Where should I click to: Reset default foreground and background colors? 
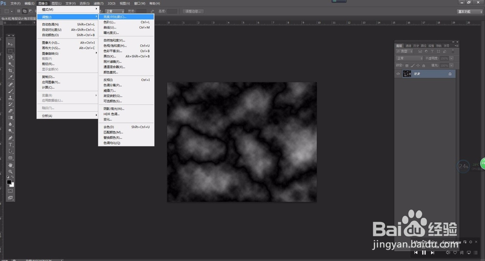point(8,177)
